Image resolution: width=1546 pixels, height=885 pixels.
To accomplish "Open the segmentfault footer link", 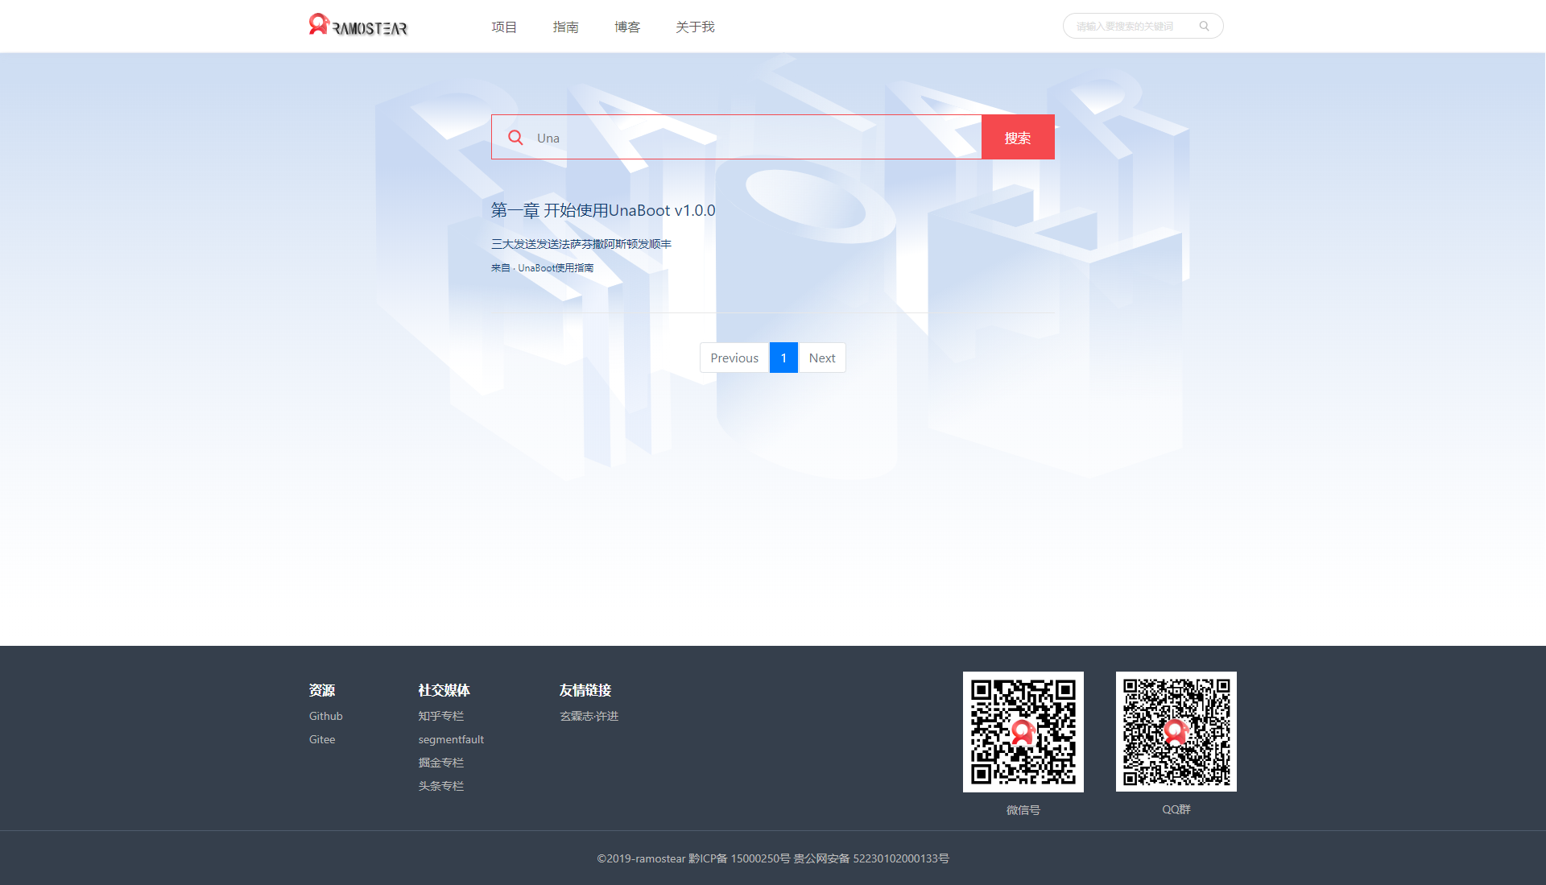I will point(451,739).
